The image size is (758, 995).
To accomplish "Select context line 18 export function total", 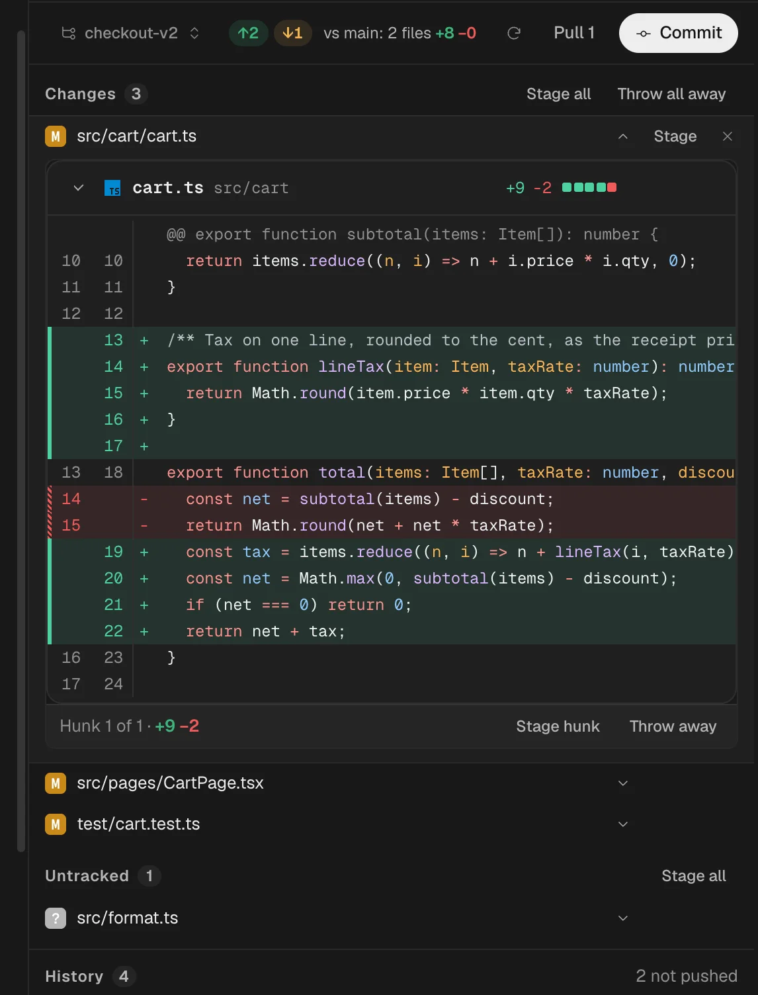I will 392,472.
